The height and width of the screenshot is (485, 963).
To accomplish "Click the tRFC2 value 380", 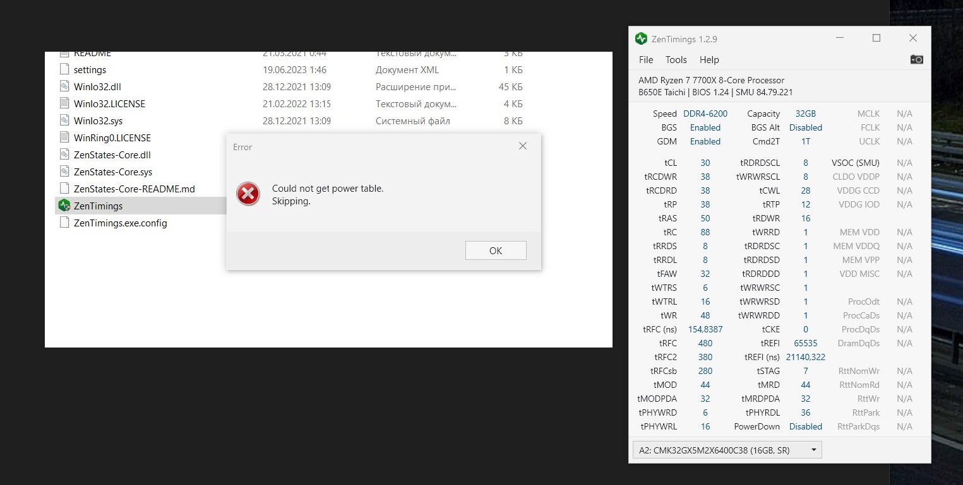I will [x=705, y=357].
